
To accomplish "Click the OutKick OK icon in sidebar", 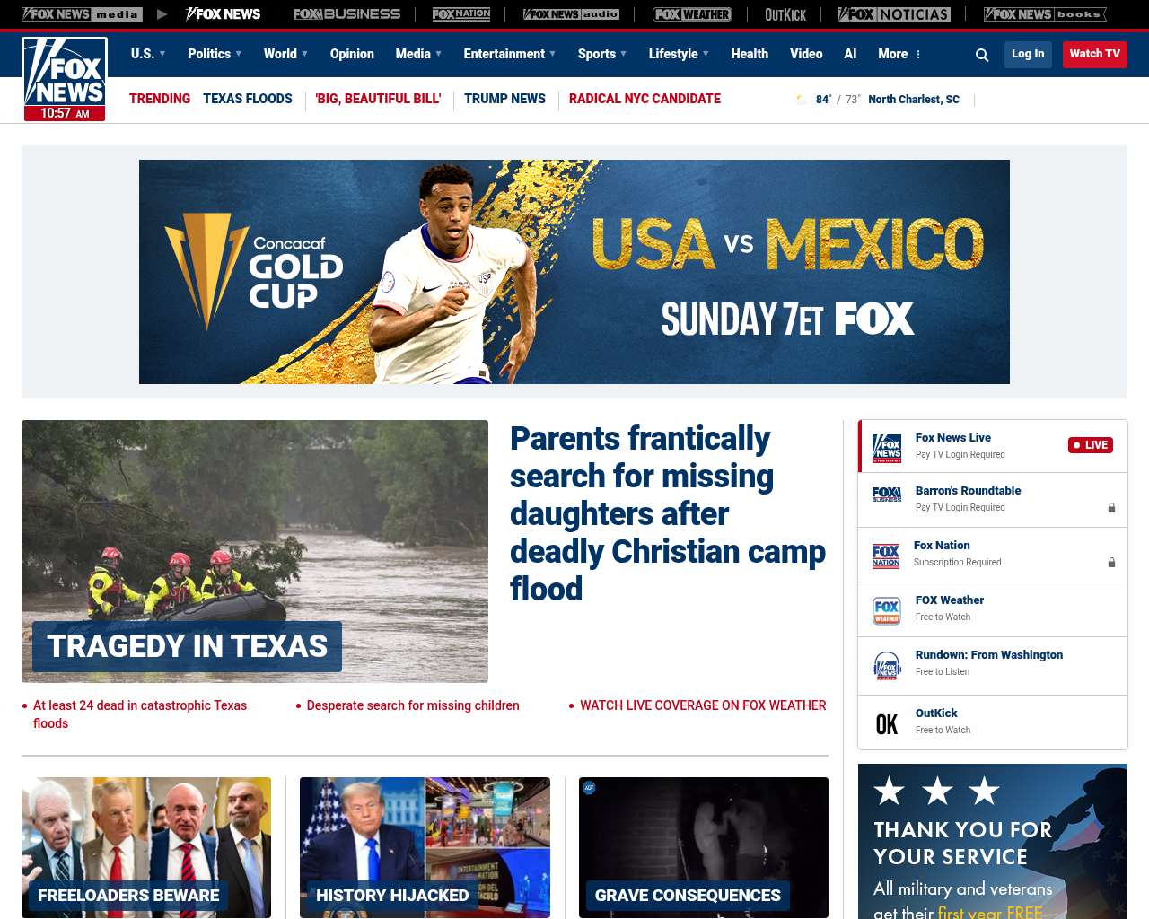I will coord(887,724).
